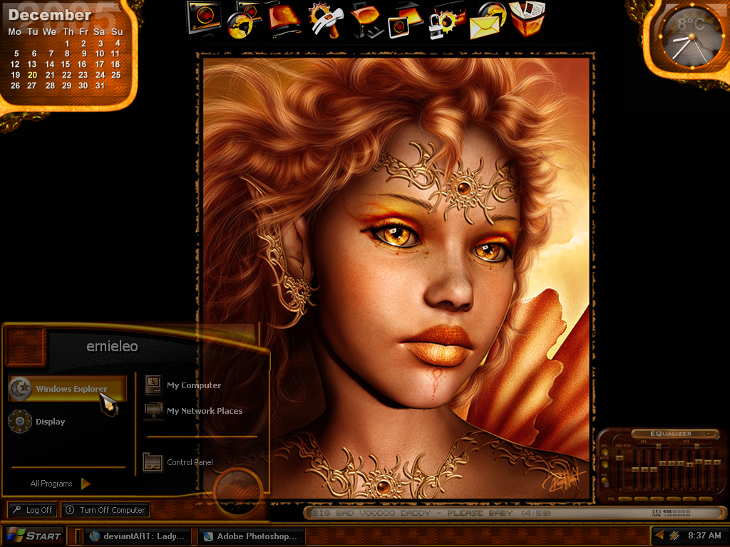Click the Winamp lightning icon in system tray
This screenshot has height=547, width=730.
(x=674, y=536)
